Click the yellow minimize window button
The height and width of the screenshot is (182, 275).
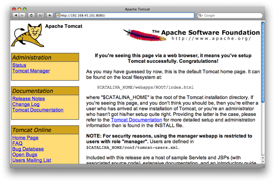(x=19, y=9)
